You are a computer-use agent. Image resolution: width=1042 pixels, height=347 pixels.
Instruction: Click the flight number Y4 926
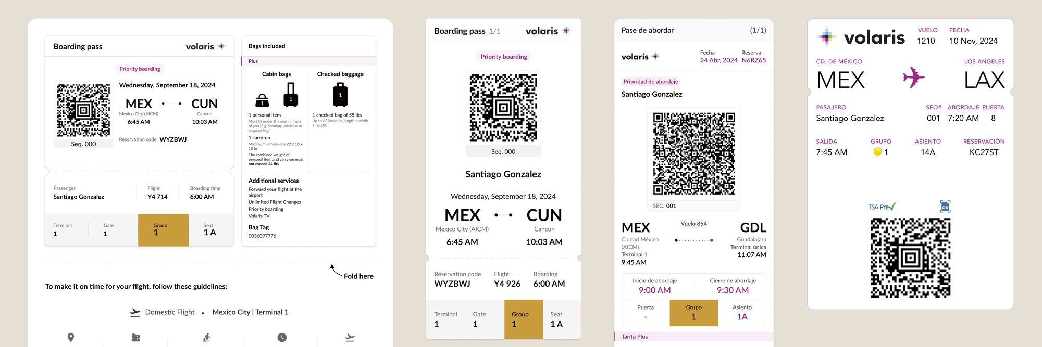coord(507,284)
